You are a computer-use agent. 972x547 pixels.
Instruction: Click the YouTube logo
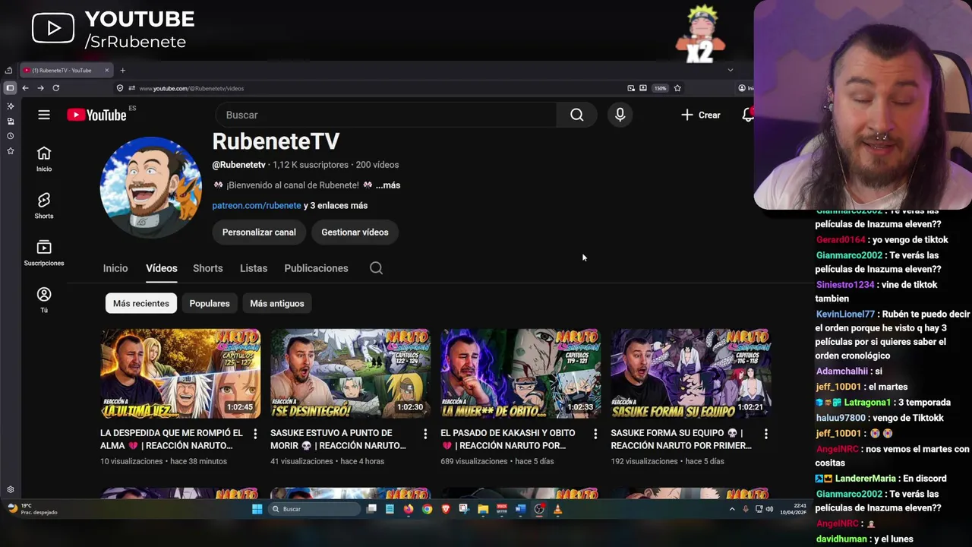tap(96, 115)
